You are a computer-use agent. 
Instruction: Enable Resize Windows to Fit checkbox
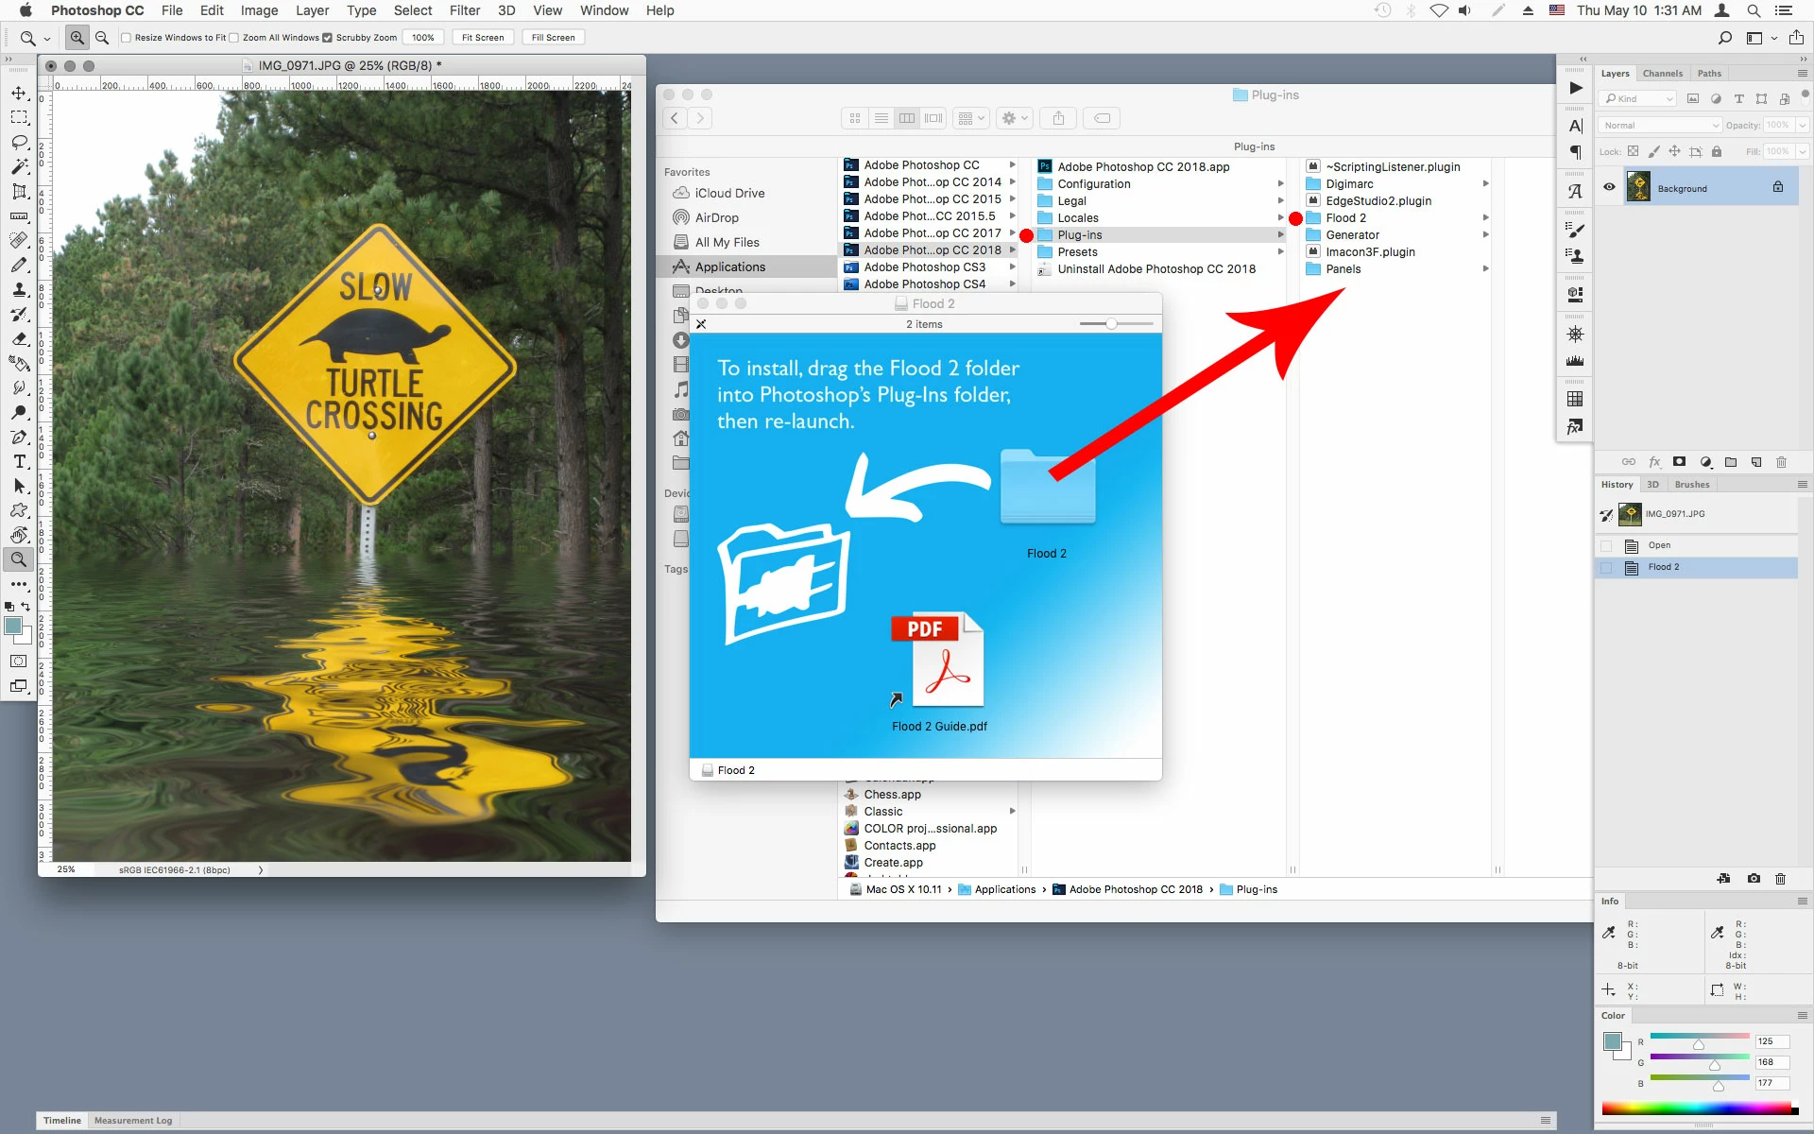point(126,38)
